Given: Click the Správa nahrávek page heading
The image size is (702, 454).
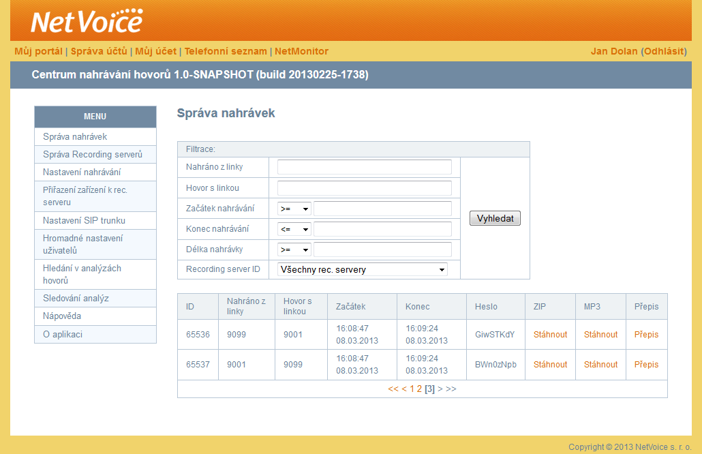Looking at the screenshot, I should coord(226,113).
